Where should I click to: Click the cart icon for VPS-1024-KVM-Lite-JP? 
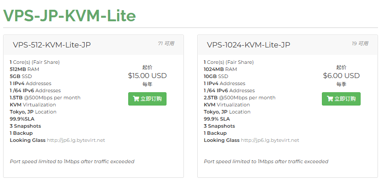point(330,99)
